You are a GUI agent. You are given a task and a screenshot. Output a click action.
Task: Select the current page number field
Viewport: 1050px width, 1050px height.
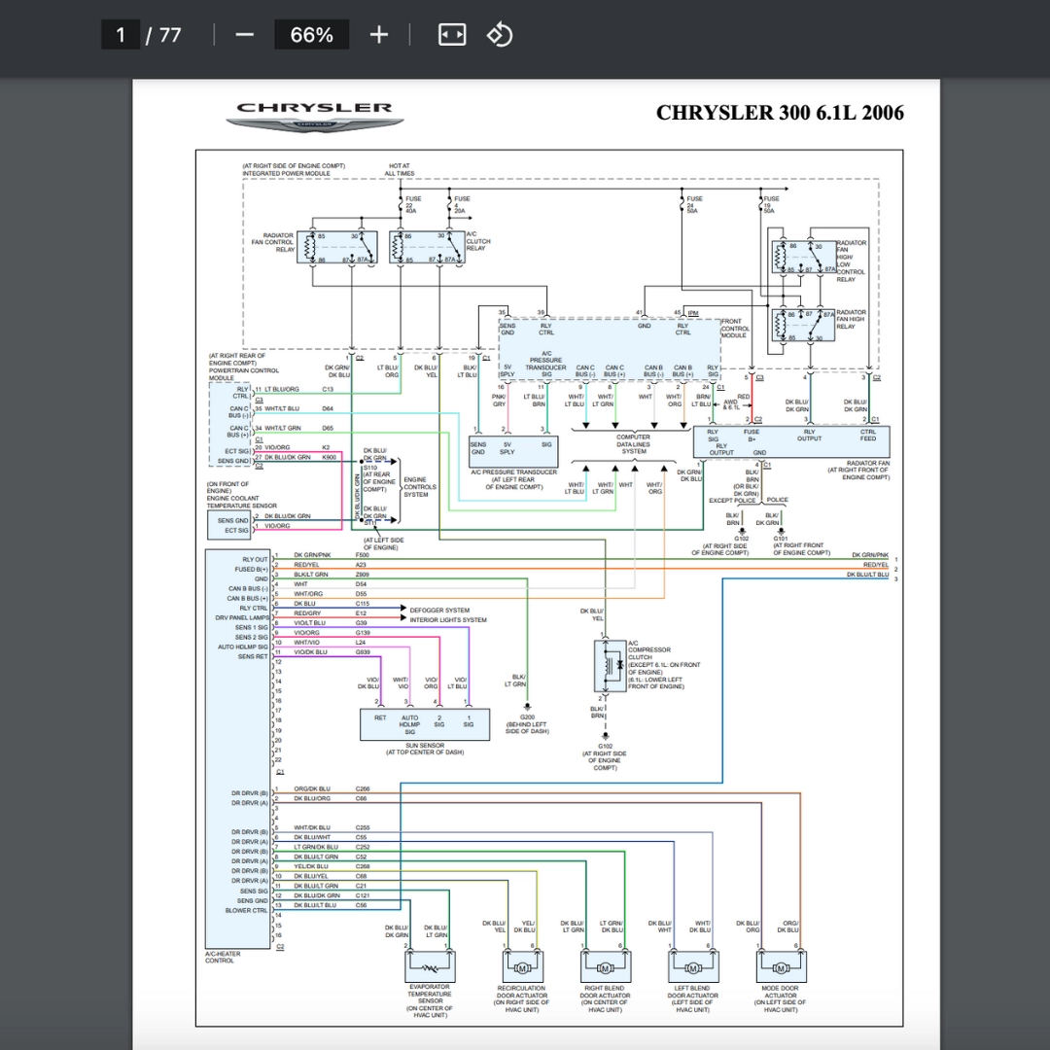(x=121, y=35)
